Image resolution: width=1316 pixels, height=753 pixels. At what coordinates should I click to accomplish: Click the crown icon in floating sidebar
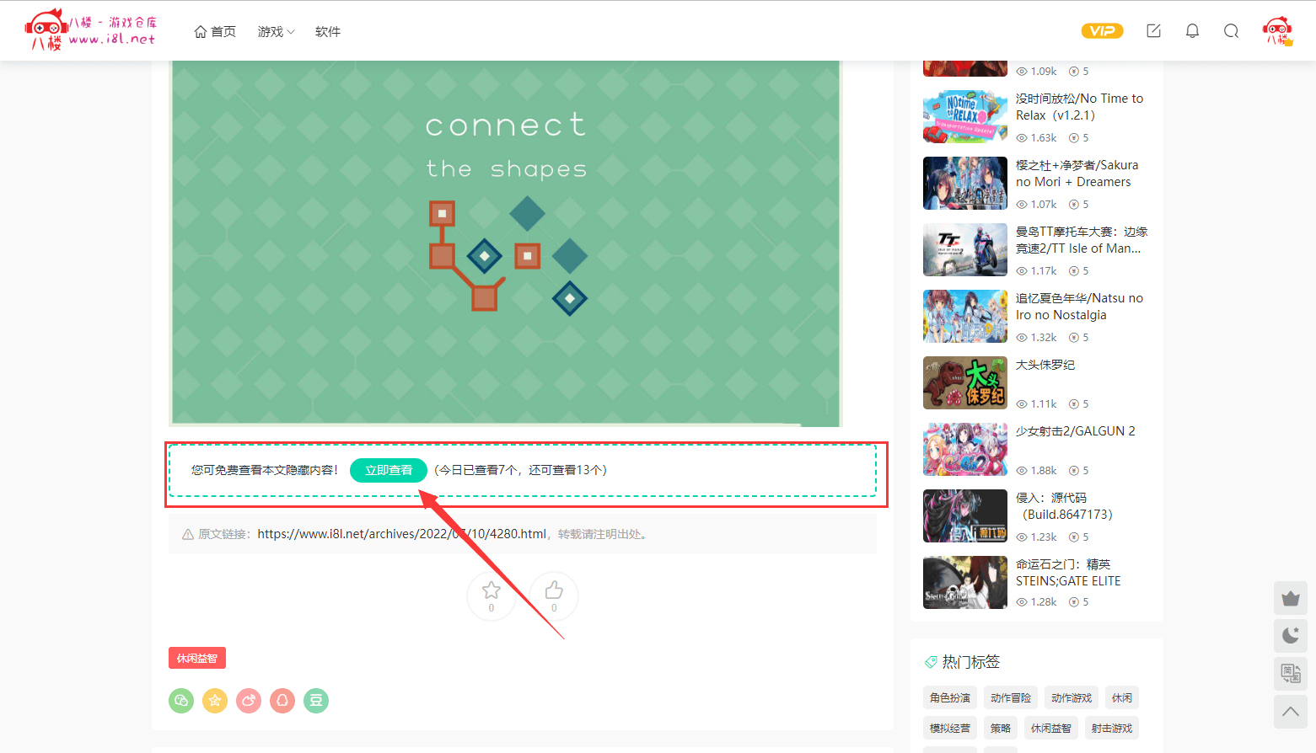[1290, 598]
